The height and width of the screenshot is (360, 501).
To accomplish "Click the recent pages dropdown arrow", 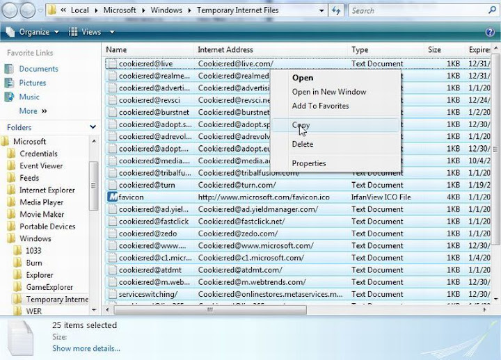I will pyautogui.click(x=40, y=10).
